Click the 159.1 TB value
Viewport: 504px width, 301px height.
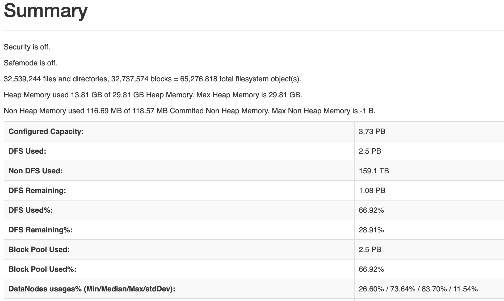point(374,171)
